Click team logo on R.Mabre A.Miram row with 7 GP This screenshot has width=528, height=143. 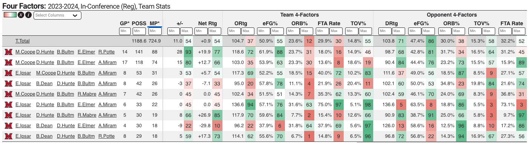(x=8, y=94)
